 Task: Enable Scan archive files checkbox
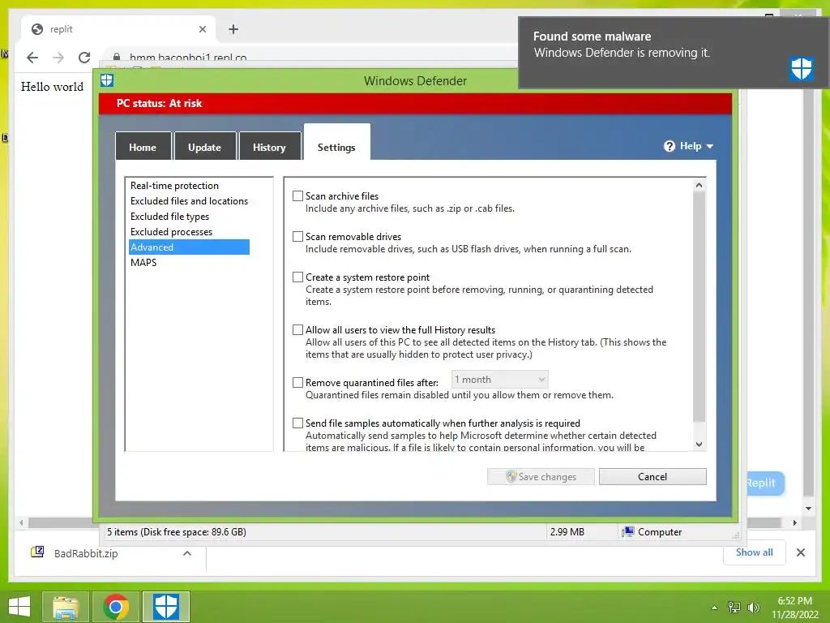click(x=298, y=196)
